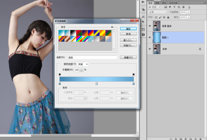The width and height of the screenshot is (207, 140).
Task: Open the 正常 blend mode dropdown
Action: pyautogui.click(x=158, y=12)
